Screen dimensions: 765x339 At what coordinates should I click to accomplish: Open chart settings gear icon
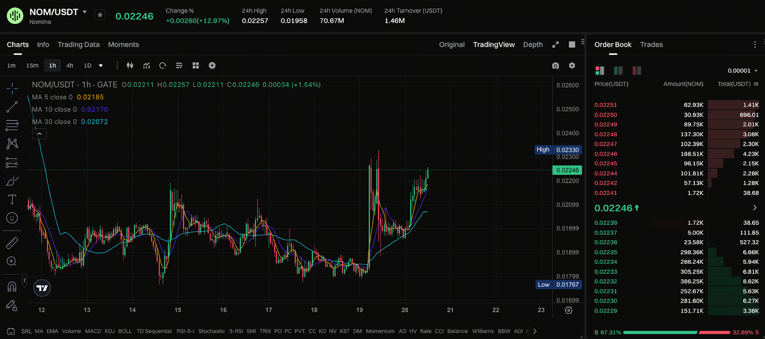[x=572, y=66]
